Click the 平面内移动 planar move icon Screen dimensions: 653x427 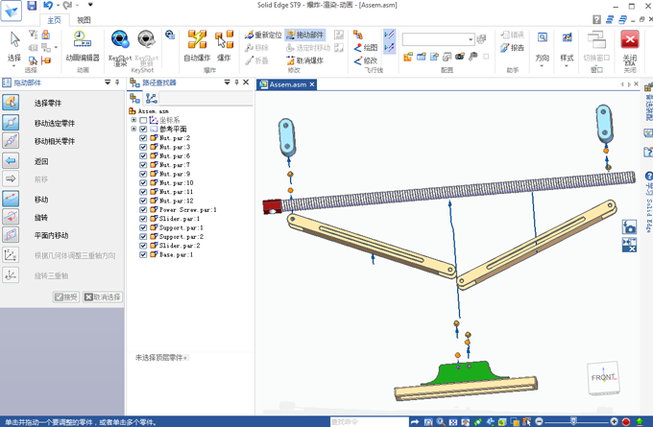tap(11, 235)
